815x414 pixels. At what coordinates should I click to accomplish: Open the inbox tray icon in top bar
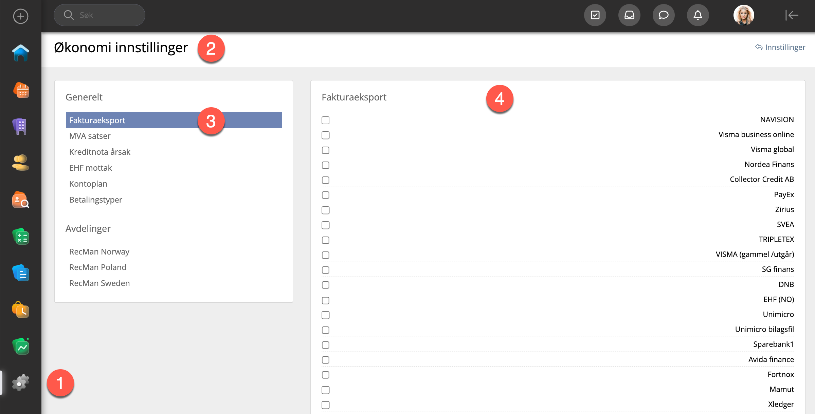[629, 15]
